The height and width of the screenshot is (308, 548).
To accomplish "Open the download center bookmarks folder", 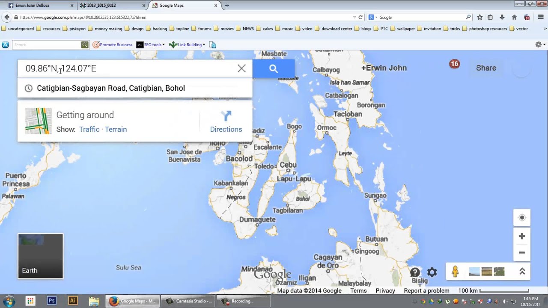I will pyautogui.click(x=334, y=29).
